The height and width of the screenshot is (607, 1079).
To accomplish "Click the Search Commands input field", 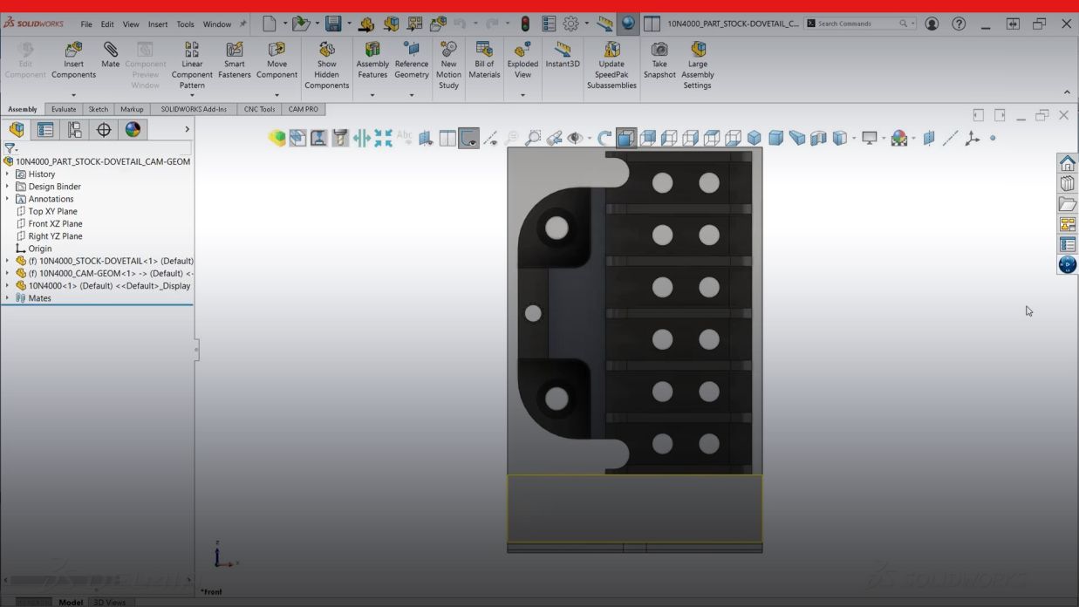I will 855,24.
